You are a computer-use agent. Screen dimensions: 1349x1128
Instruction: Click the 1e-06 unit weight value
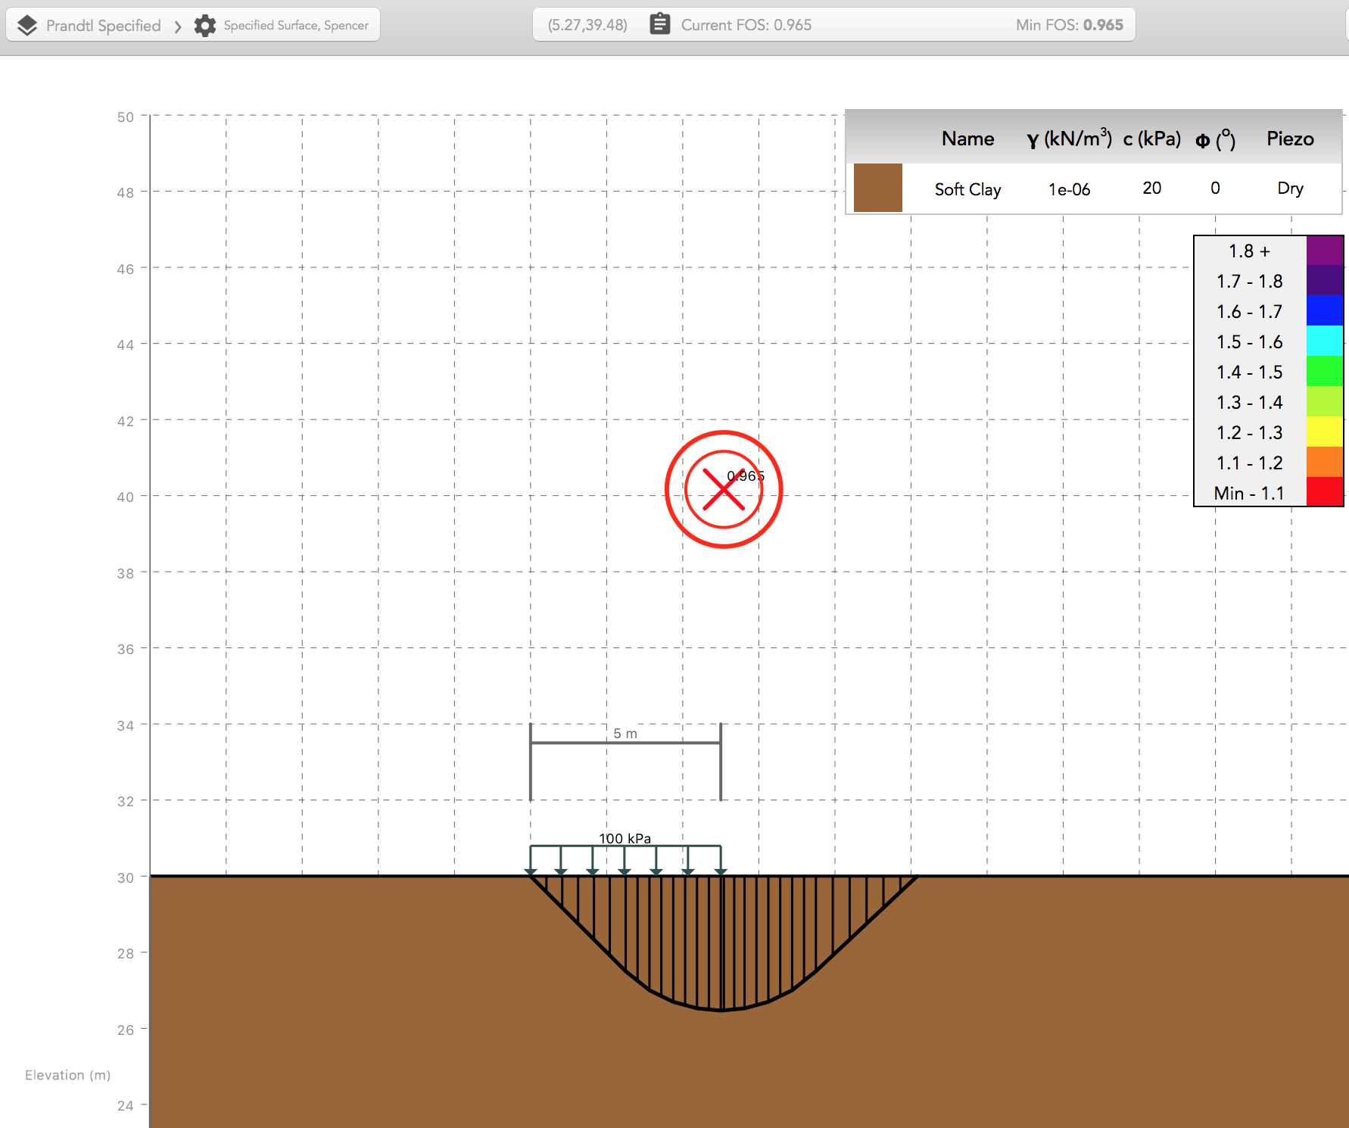pos(1069,189)
